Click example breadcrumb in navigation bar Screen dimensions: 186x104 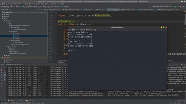pos(38,7)
